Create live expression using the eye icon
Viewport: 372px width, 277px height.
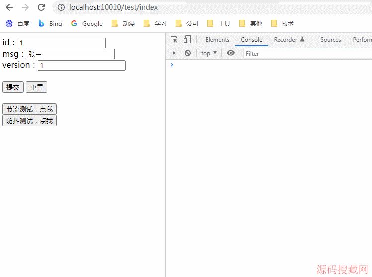[x=230, y=53]
